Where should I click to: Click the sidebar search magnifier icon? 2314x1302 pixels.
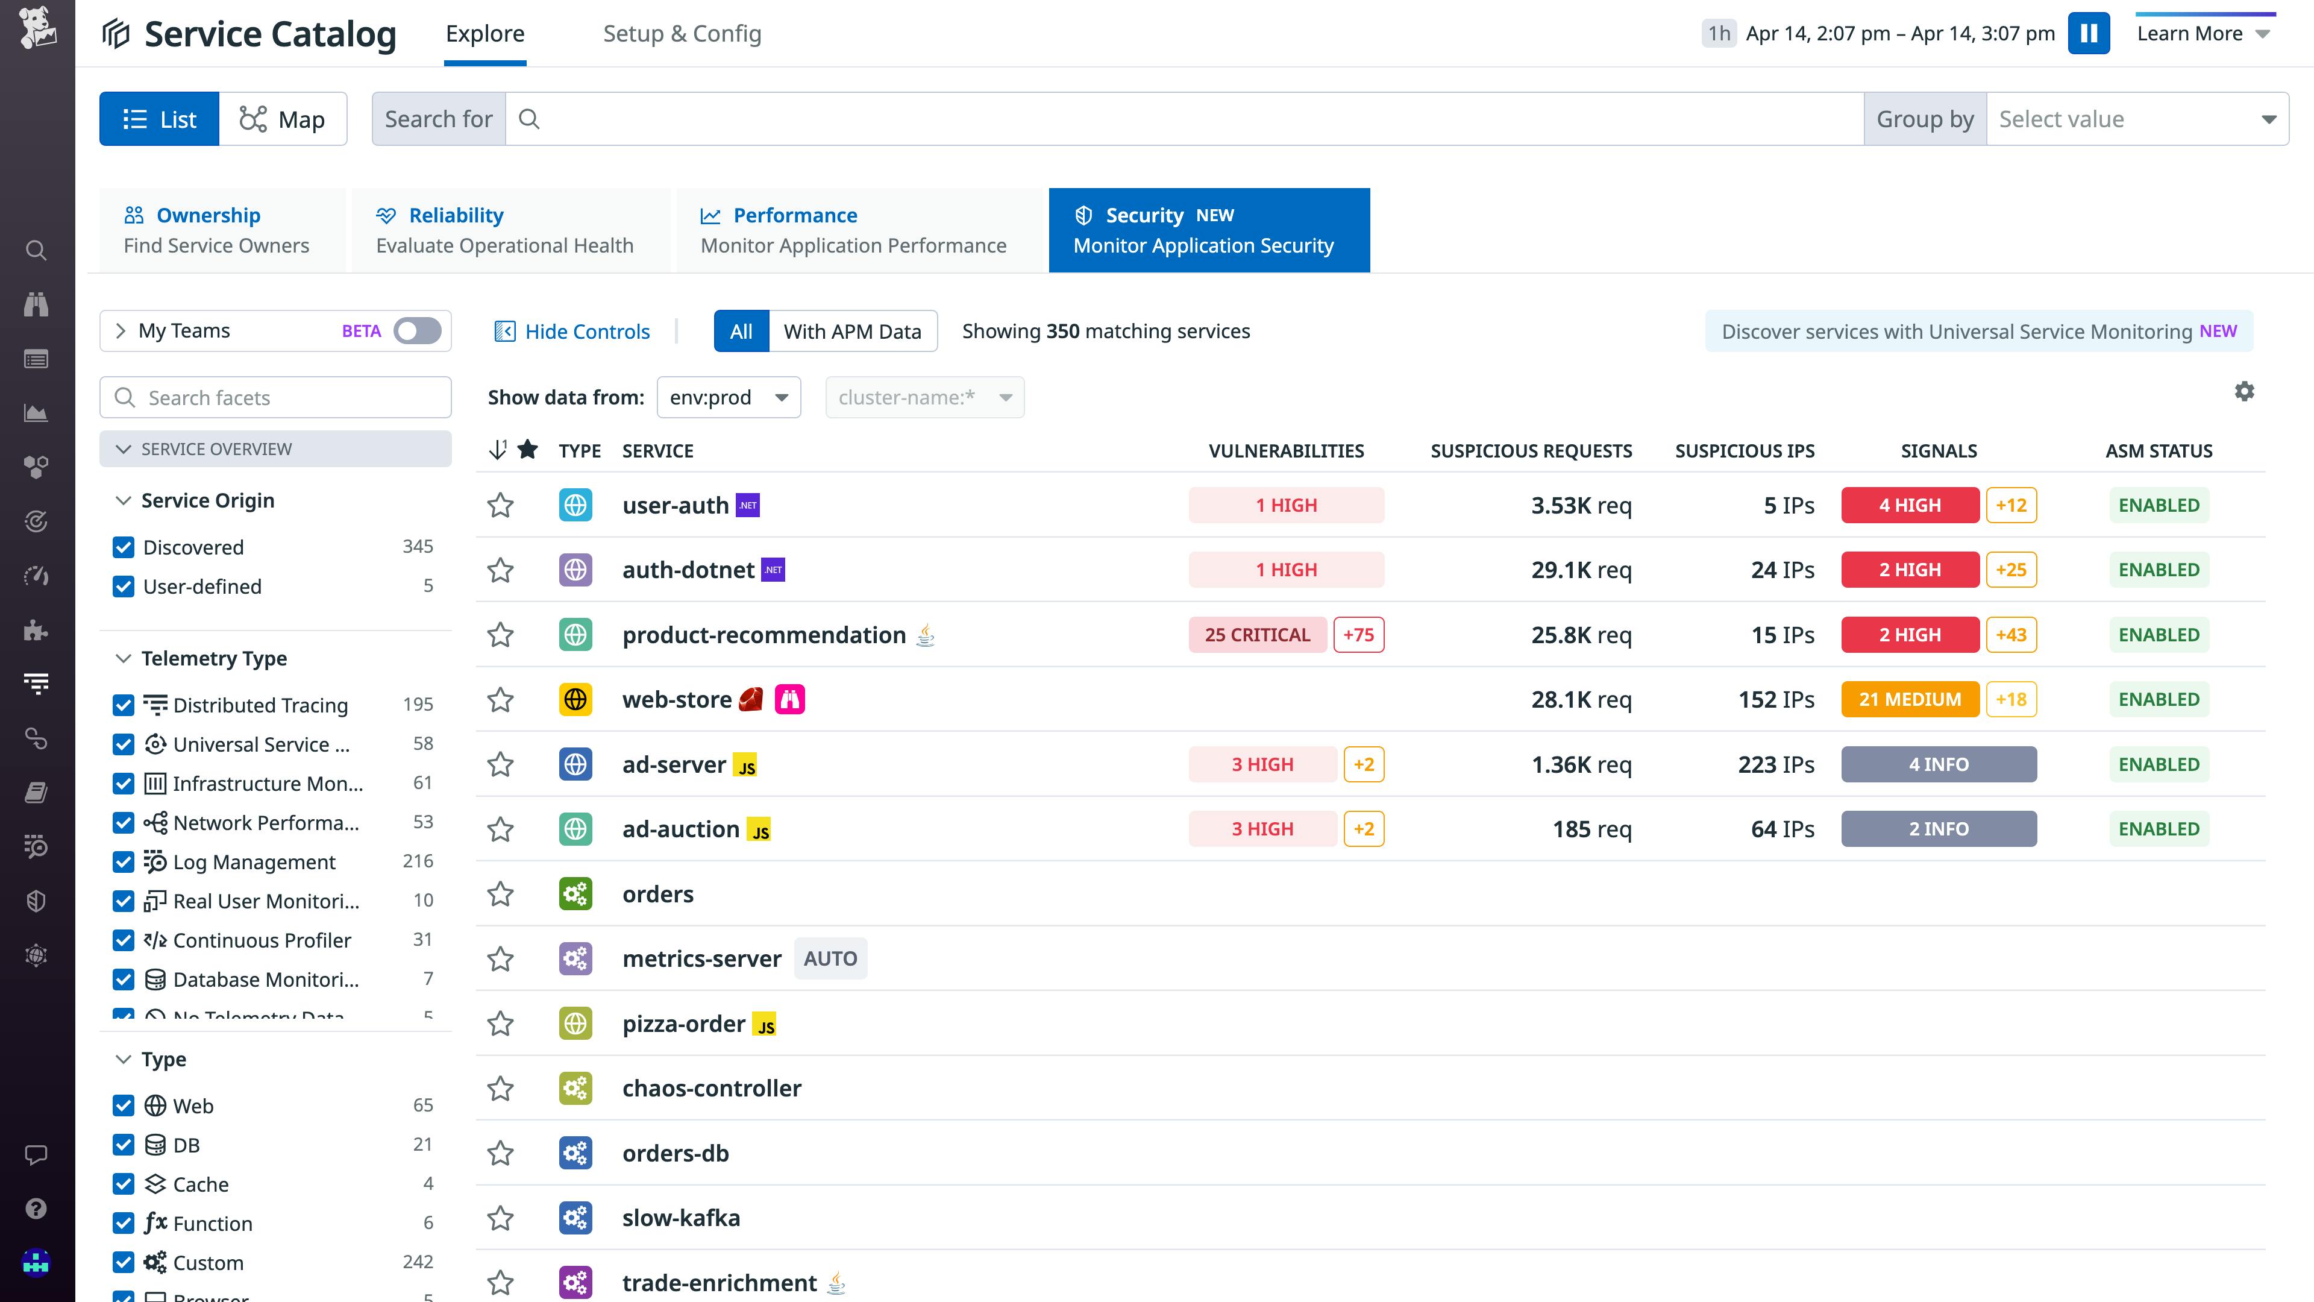tap(36, 250)
